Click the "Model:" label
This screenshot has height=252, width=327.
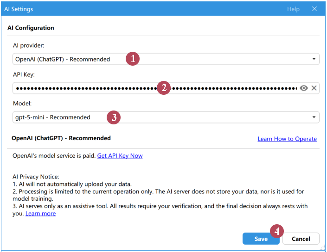click(x=22, y=103)
